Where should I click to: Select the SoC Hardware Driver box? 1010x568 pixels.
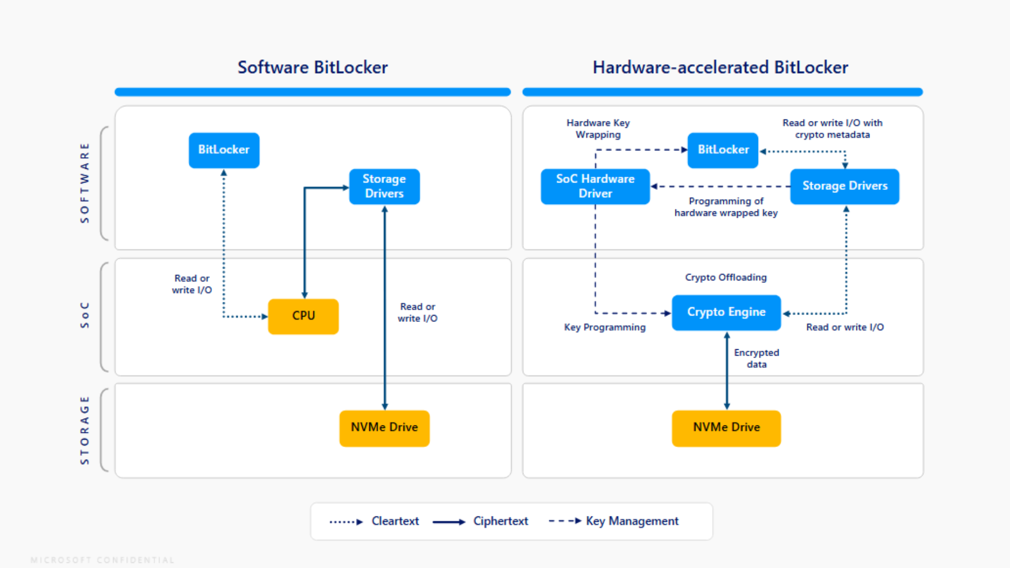[x=595, y=186]
